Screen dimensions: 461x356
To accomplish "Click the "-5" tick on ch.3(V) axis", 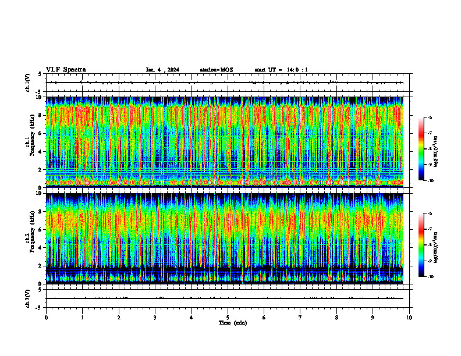I will [38, 308].
